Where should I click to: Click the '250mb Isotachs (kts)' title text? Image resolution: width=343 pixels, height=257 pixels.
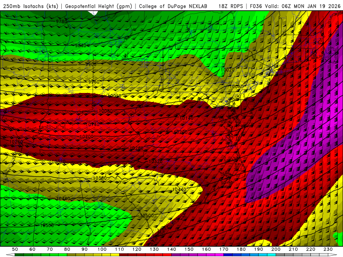(30, 6)
